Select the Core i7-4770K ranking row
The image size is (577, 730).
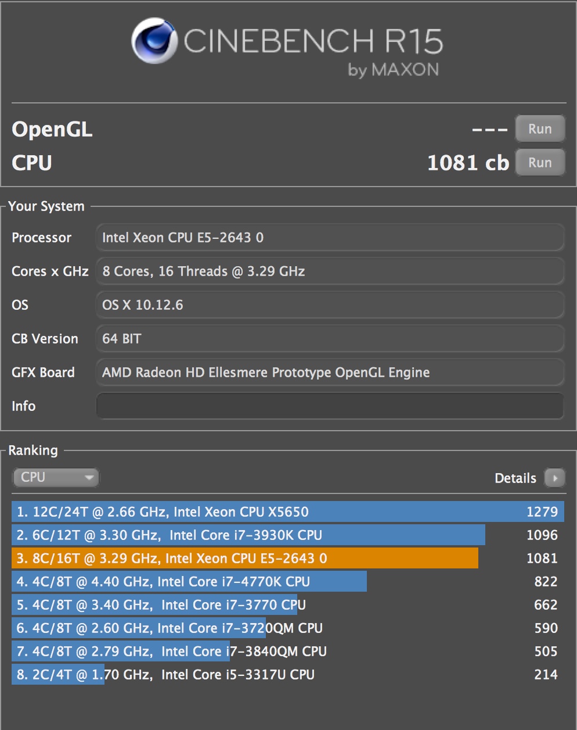tap(287, 582)
